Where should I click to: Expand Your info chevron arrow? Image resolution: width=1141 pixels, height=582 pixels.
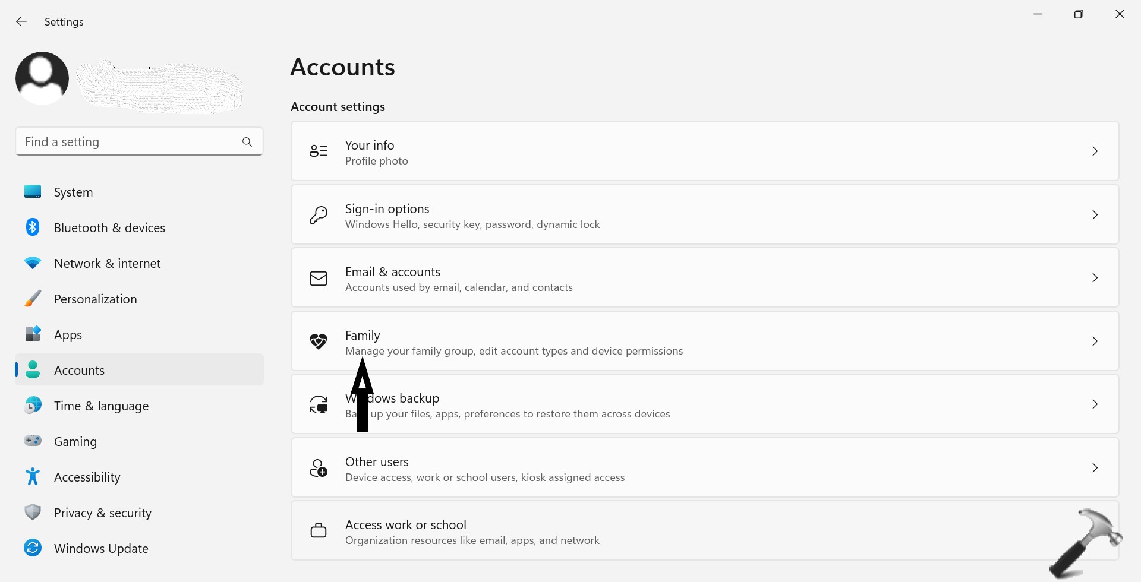pos(1095,151)
